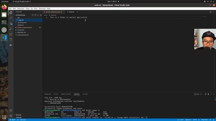Open the Extensions view
216x121 pixels.
[x=11, y=34]
